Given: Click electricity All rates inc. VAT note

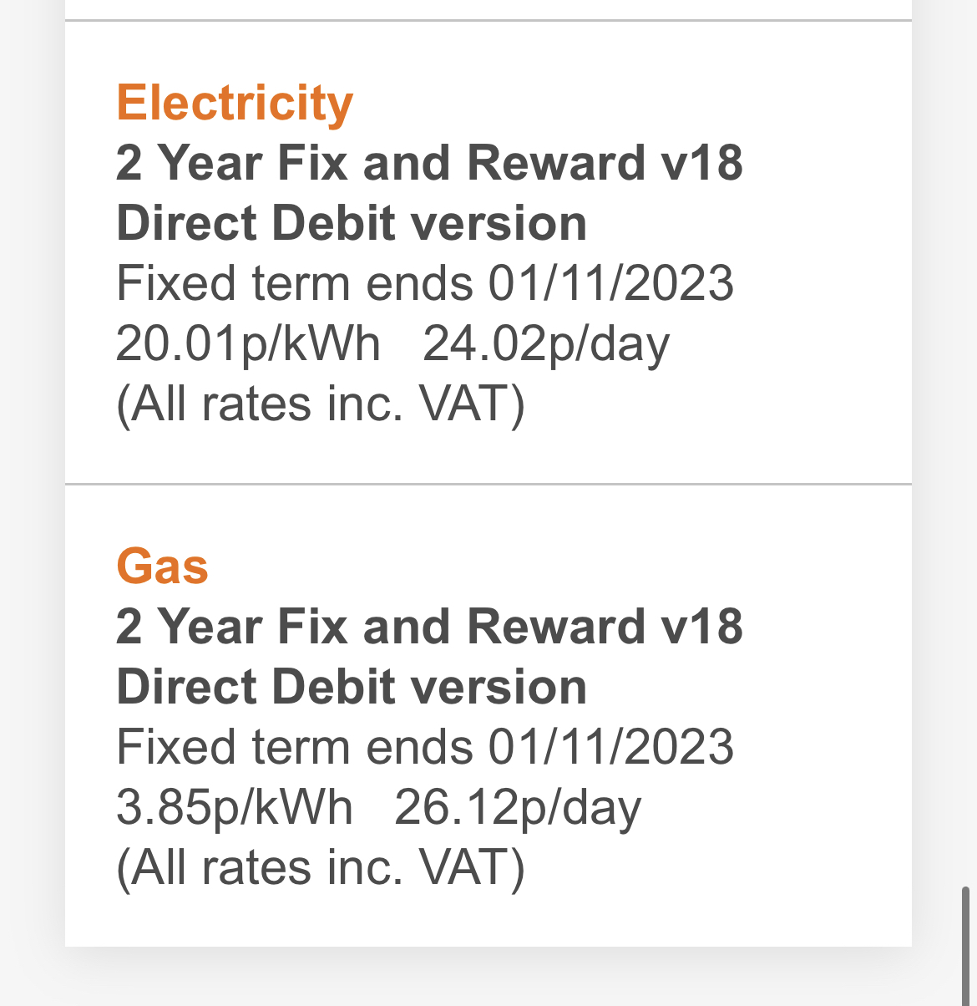Looking at the screenshot, I should (321, 405).
